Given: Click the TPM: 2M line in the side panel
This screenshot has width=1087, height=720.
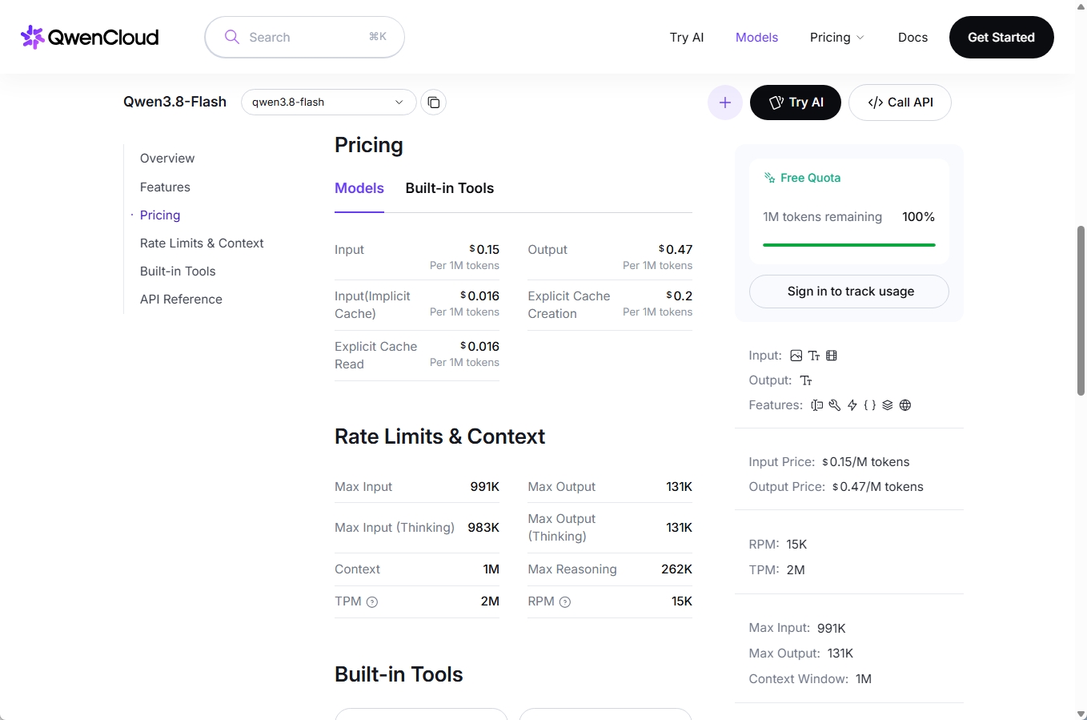Looking at the screenshot, I should [777, 570].
